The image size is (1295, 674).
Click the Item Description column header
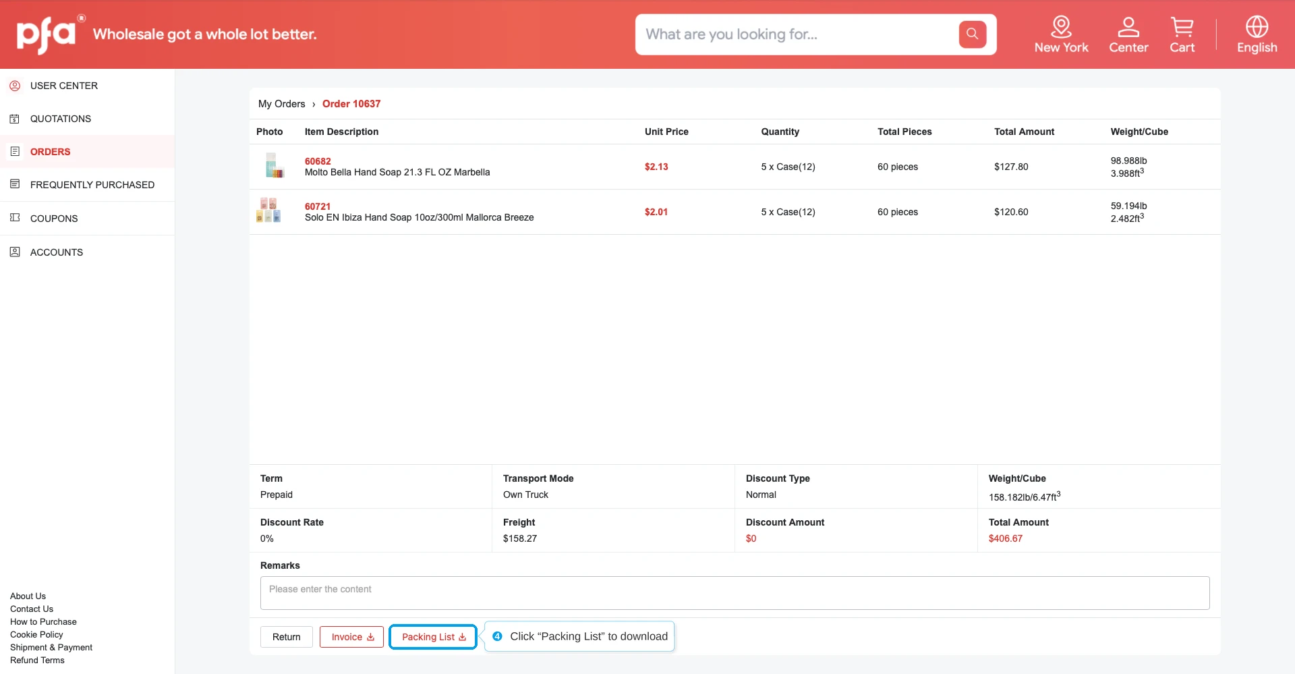click(x=341, y=132)
